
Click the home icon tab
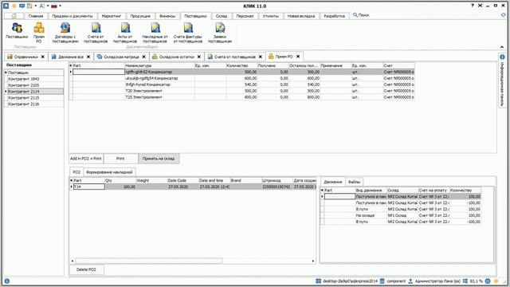click(x=14, y=16)
